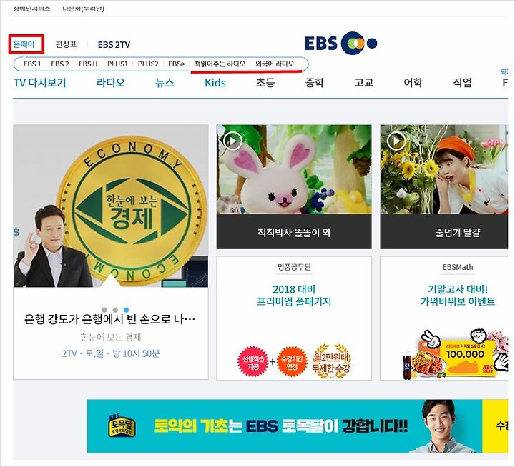Play the 줄넘기 달걀 video

396,141
